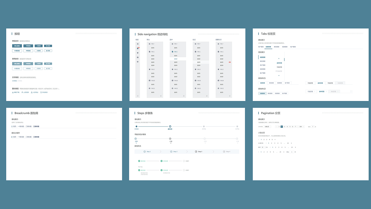Click 首页 in 基础展示 breadcrumb

click(14, 127)
